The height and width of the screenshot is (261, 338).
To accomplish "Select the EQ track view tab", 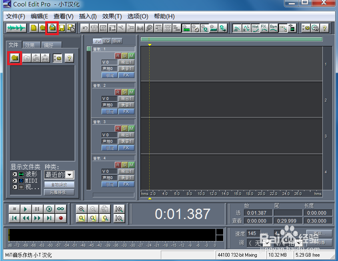I will (x=107, y=41).
